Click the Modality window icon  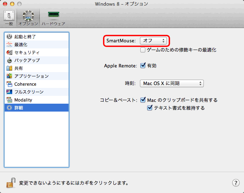click(9, 100)
